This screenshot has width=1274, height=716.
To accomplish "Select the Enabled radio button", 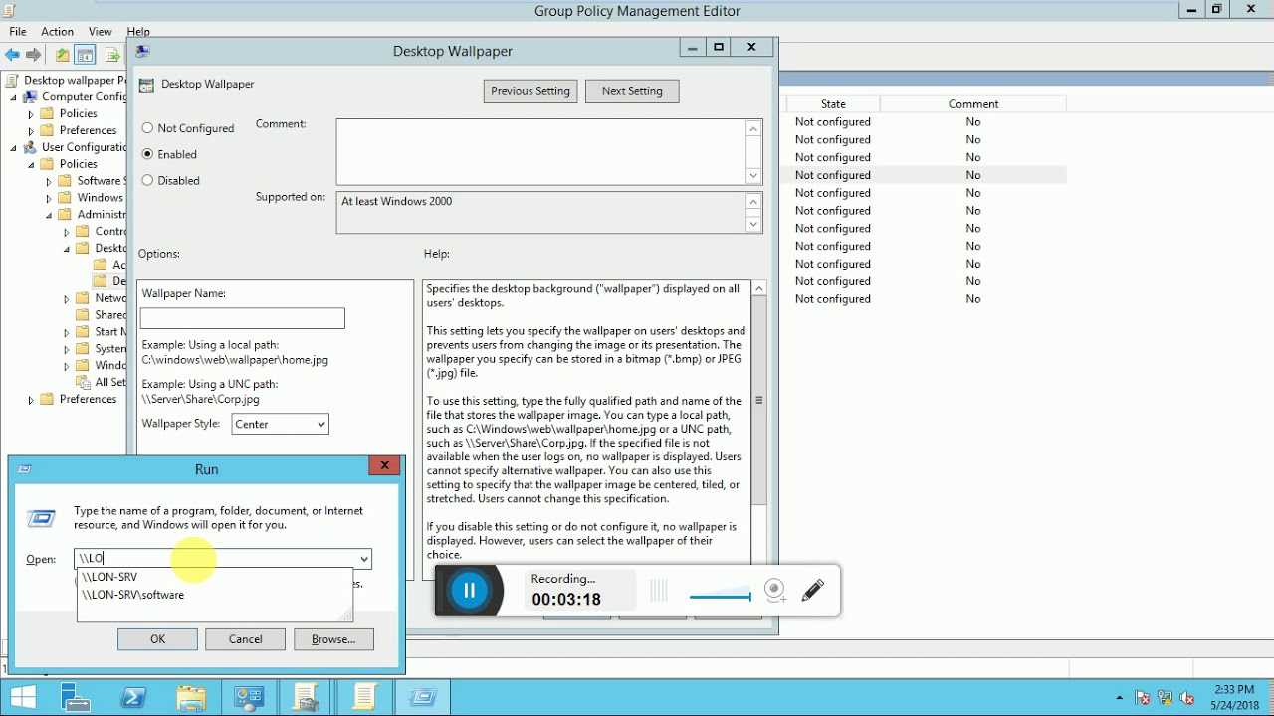I will point(148,154).
